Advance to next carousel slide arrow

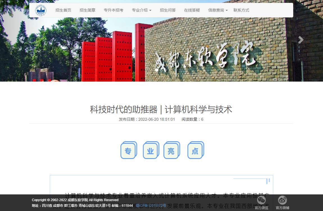(x=301, y=40)
